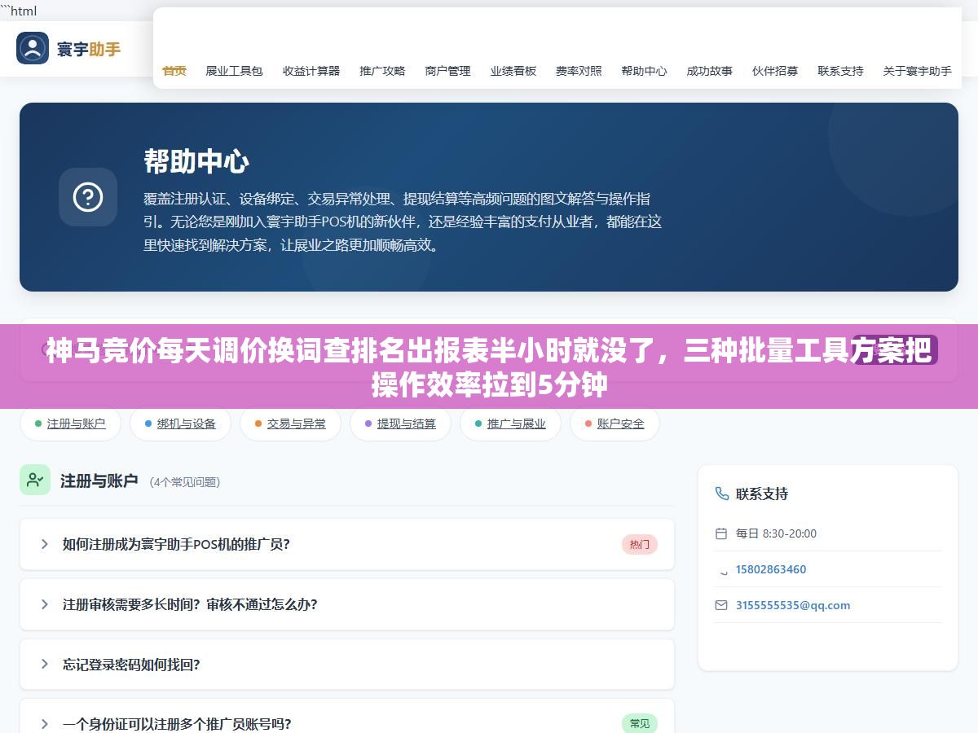
Task: Click the 注册与账户 section heading
Action: pos(99,481)
